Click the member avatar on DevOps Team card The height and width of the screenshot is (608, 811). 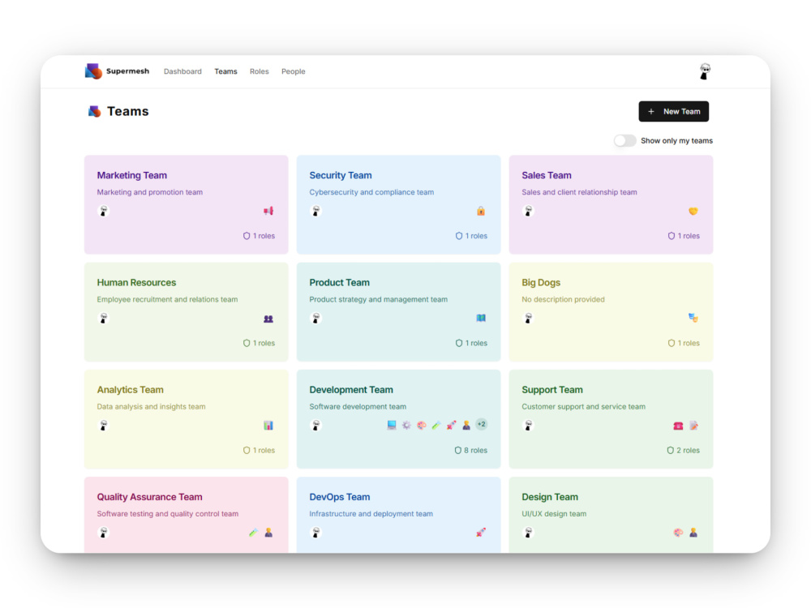pyautogui.click(x=315, y=533)
